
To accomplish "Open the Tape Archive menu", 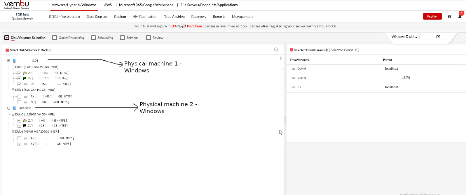I will (174, 17).
